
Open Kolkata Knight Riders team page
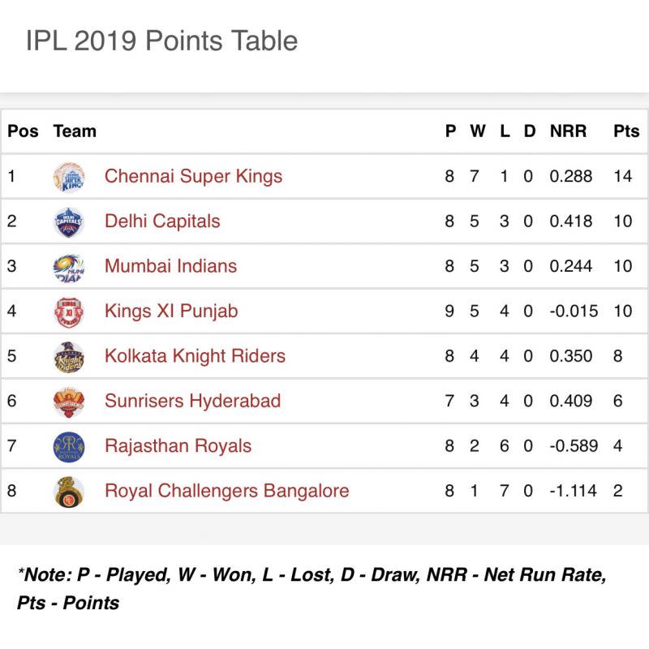[x=195, y=356]
